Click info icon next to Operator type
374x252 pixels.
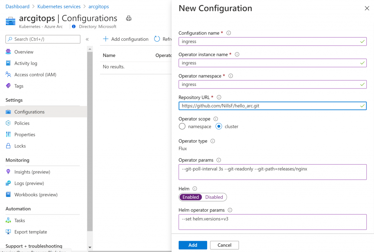tap(213, 141)
